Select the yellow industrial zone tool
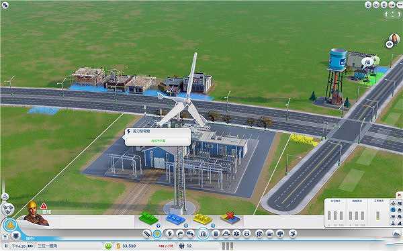Image resolution: width=403 pixels, height=251 pixels. click(203, 219)
